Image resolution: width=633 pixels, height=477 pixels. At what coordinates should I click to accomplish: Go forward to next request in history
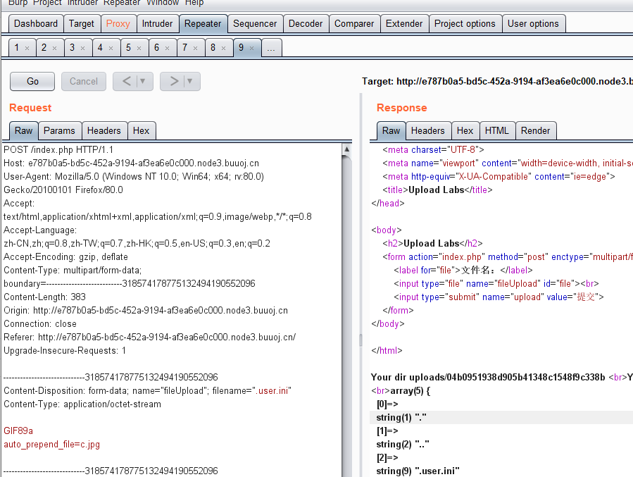click(174, 81)
